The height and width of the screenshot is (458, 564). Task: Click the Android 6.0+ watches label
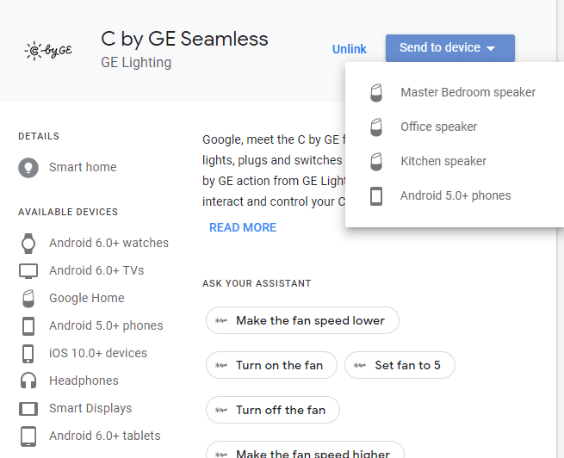tap(108, 243)
